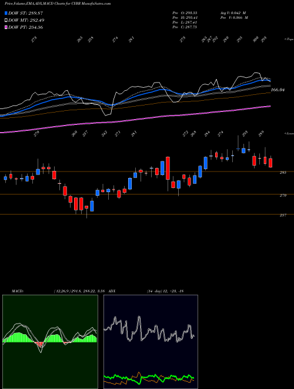This screenshot has width=294, height=389.
Task: Click the last red candlestick on the right
Action: [x=270, y=163]
